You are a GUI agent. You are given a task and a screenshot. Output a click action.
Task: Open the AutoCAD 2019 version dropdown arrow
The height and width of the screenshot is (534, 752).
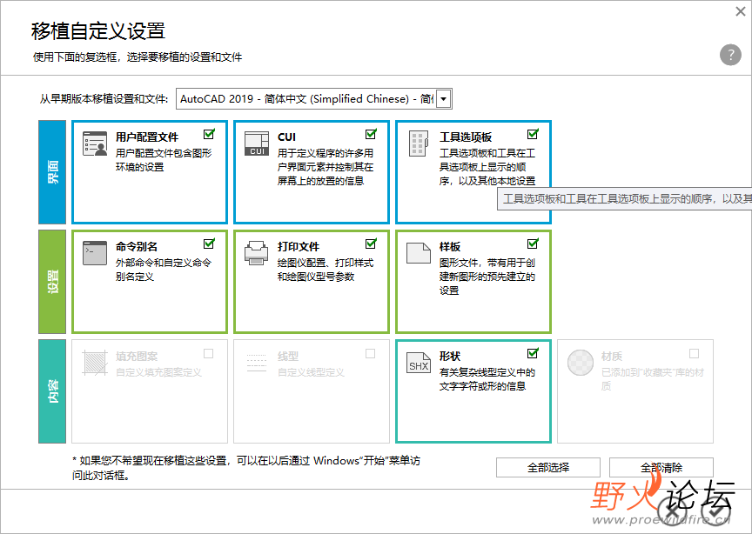(444, 99)
